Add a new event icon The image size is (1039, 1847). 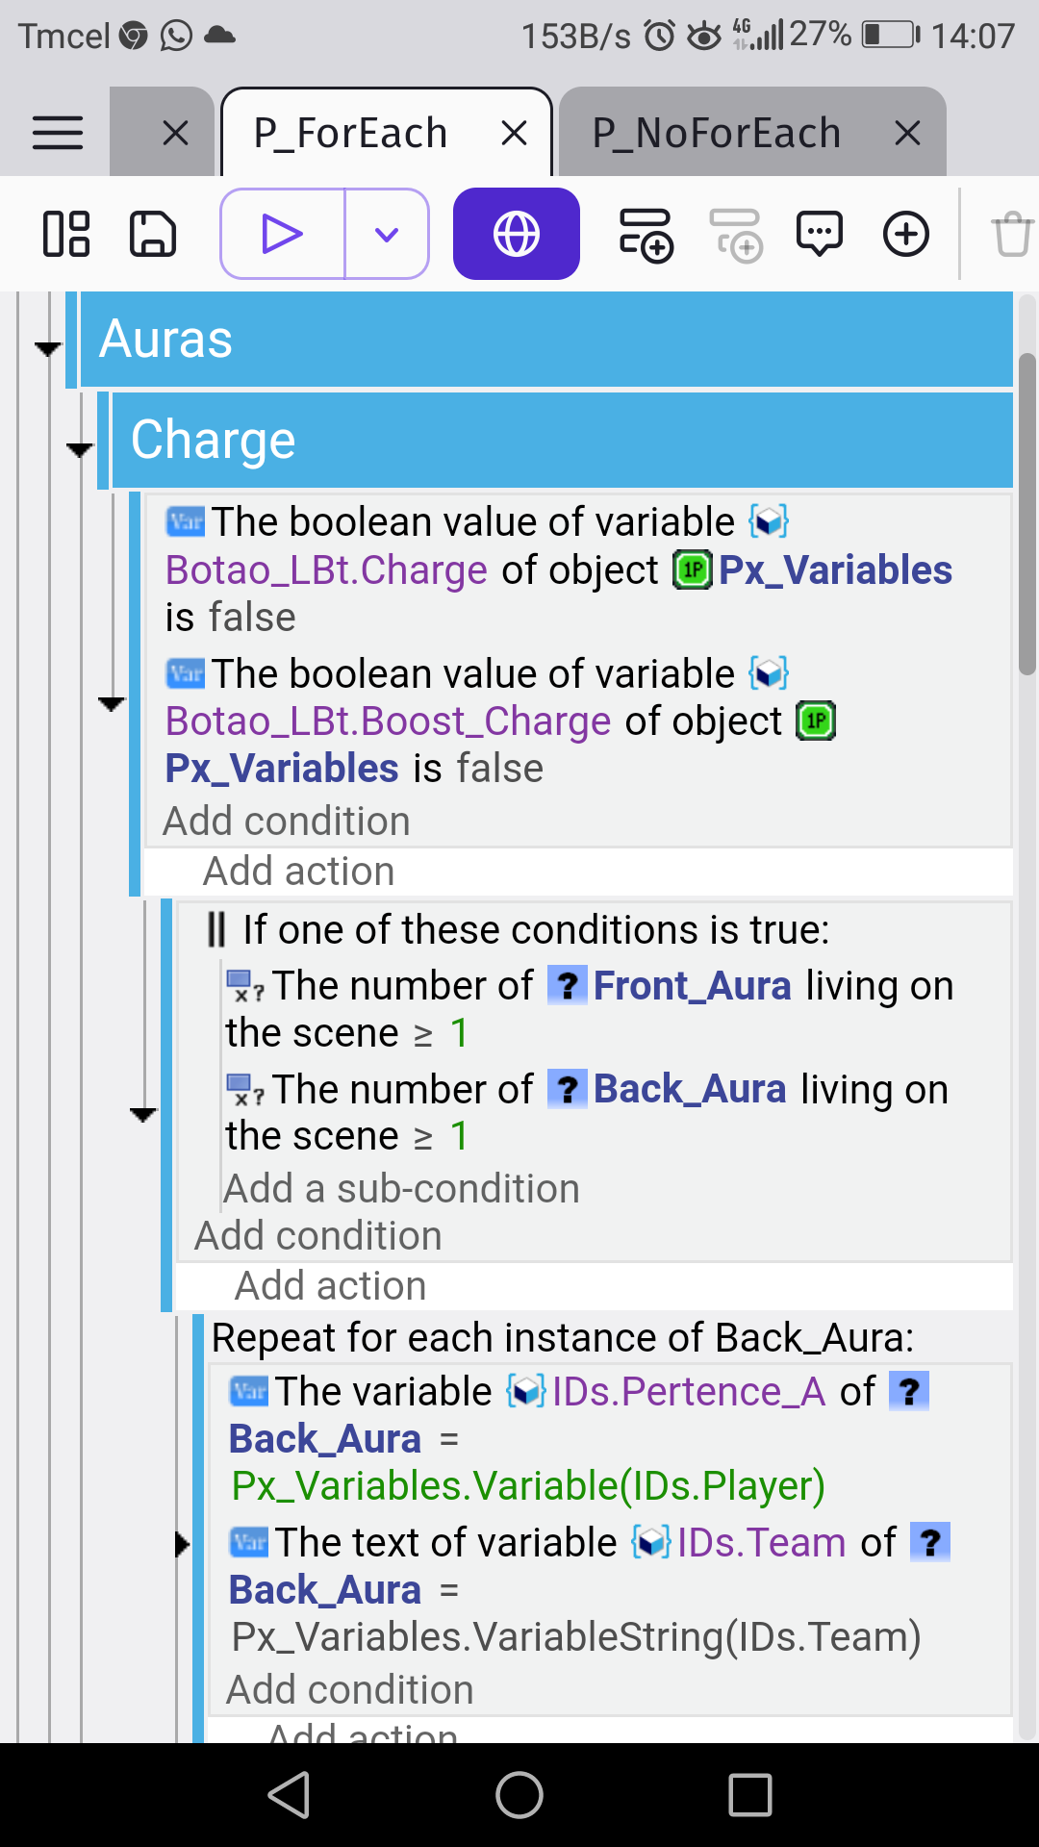pyautogui.click(x=646, y=234)
